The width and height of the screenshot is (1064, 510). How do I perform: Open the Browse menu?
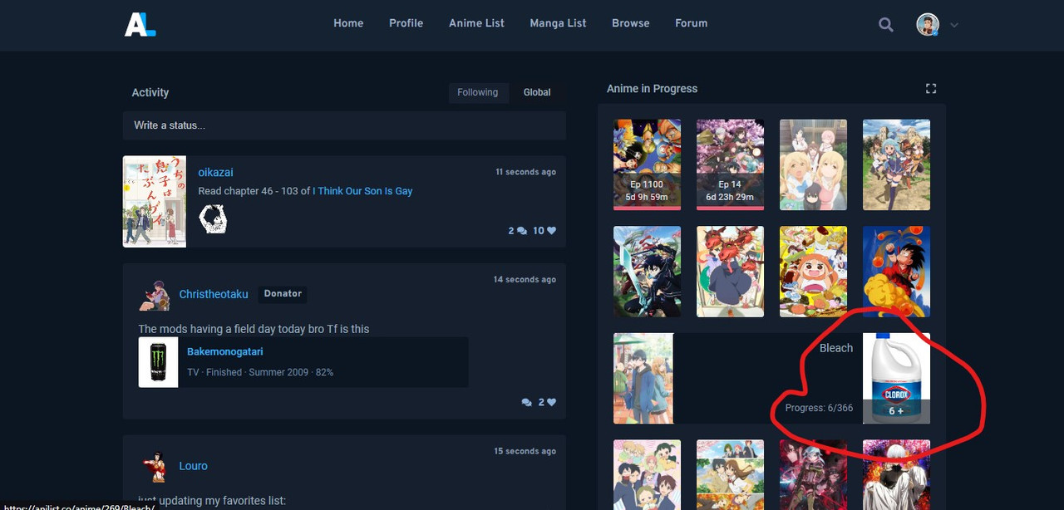pyautogui.click(x=630, y=23)
